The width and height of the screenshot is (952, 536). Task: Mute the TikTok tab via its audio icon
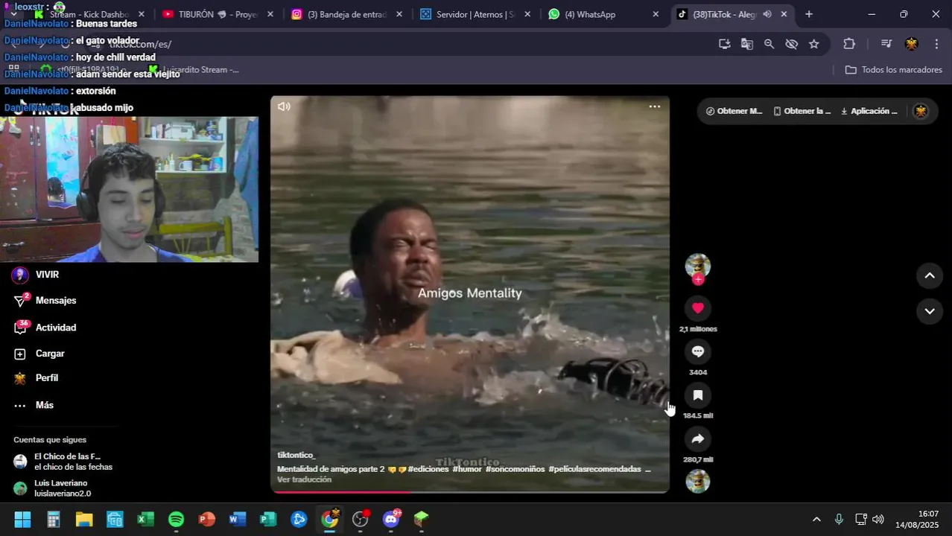point(767,14)
